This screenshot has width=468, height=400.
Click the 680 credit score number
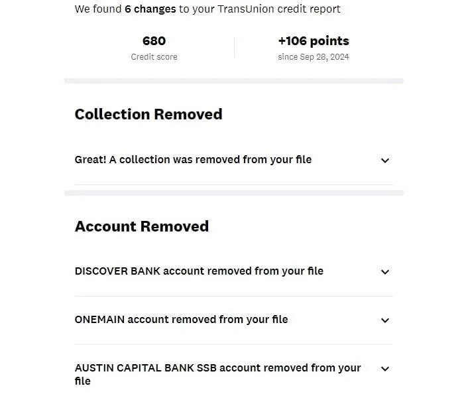click(154, 41)
